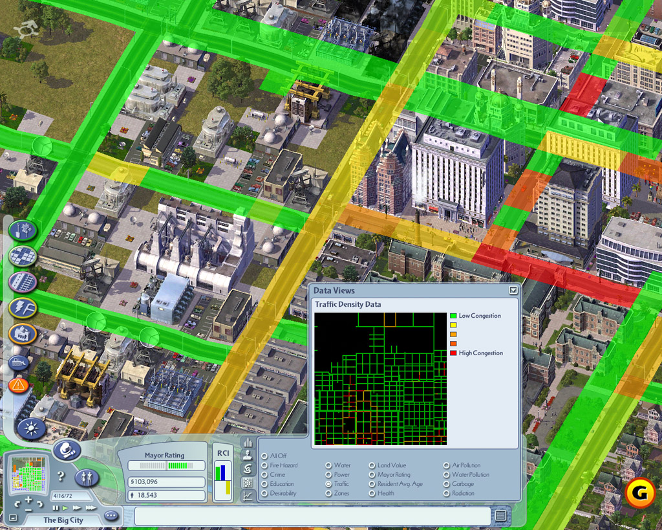Click The Big City name label

(63, 520)
